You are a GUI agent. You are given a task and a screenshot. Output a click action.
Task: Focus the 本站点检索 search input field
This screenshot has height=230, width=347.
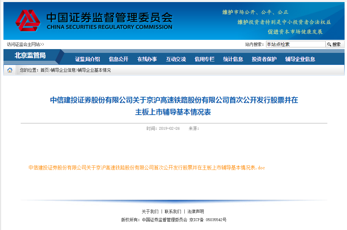coord(296,44)
